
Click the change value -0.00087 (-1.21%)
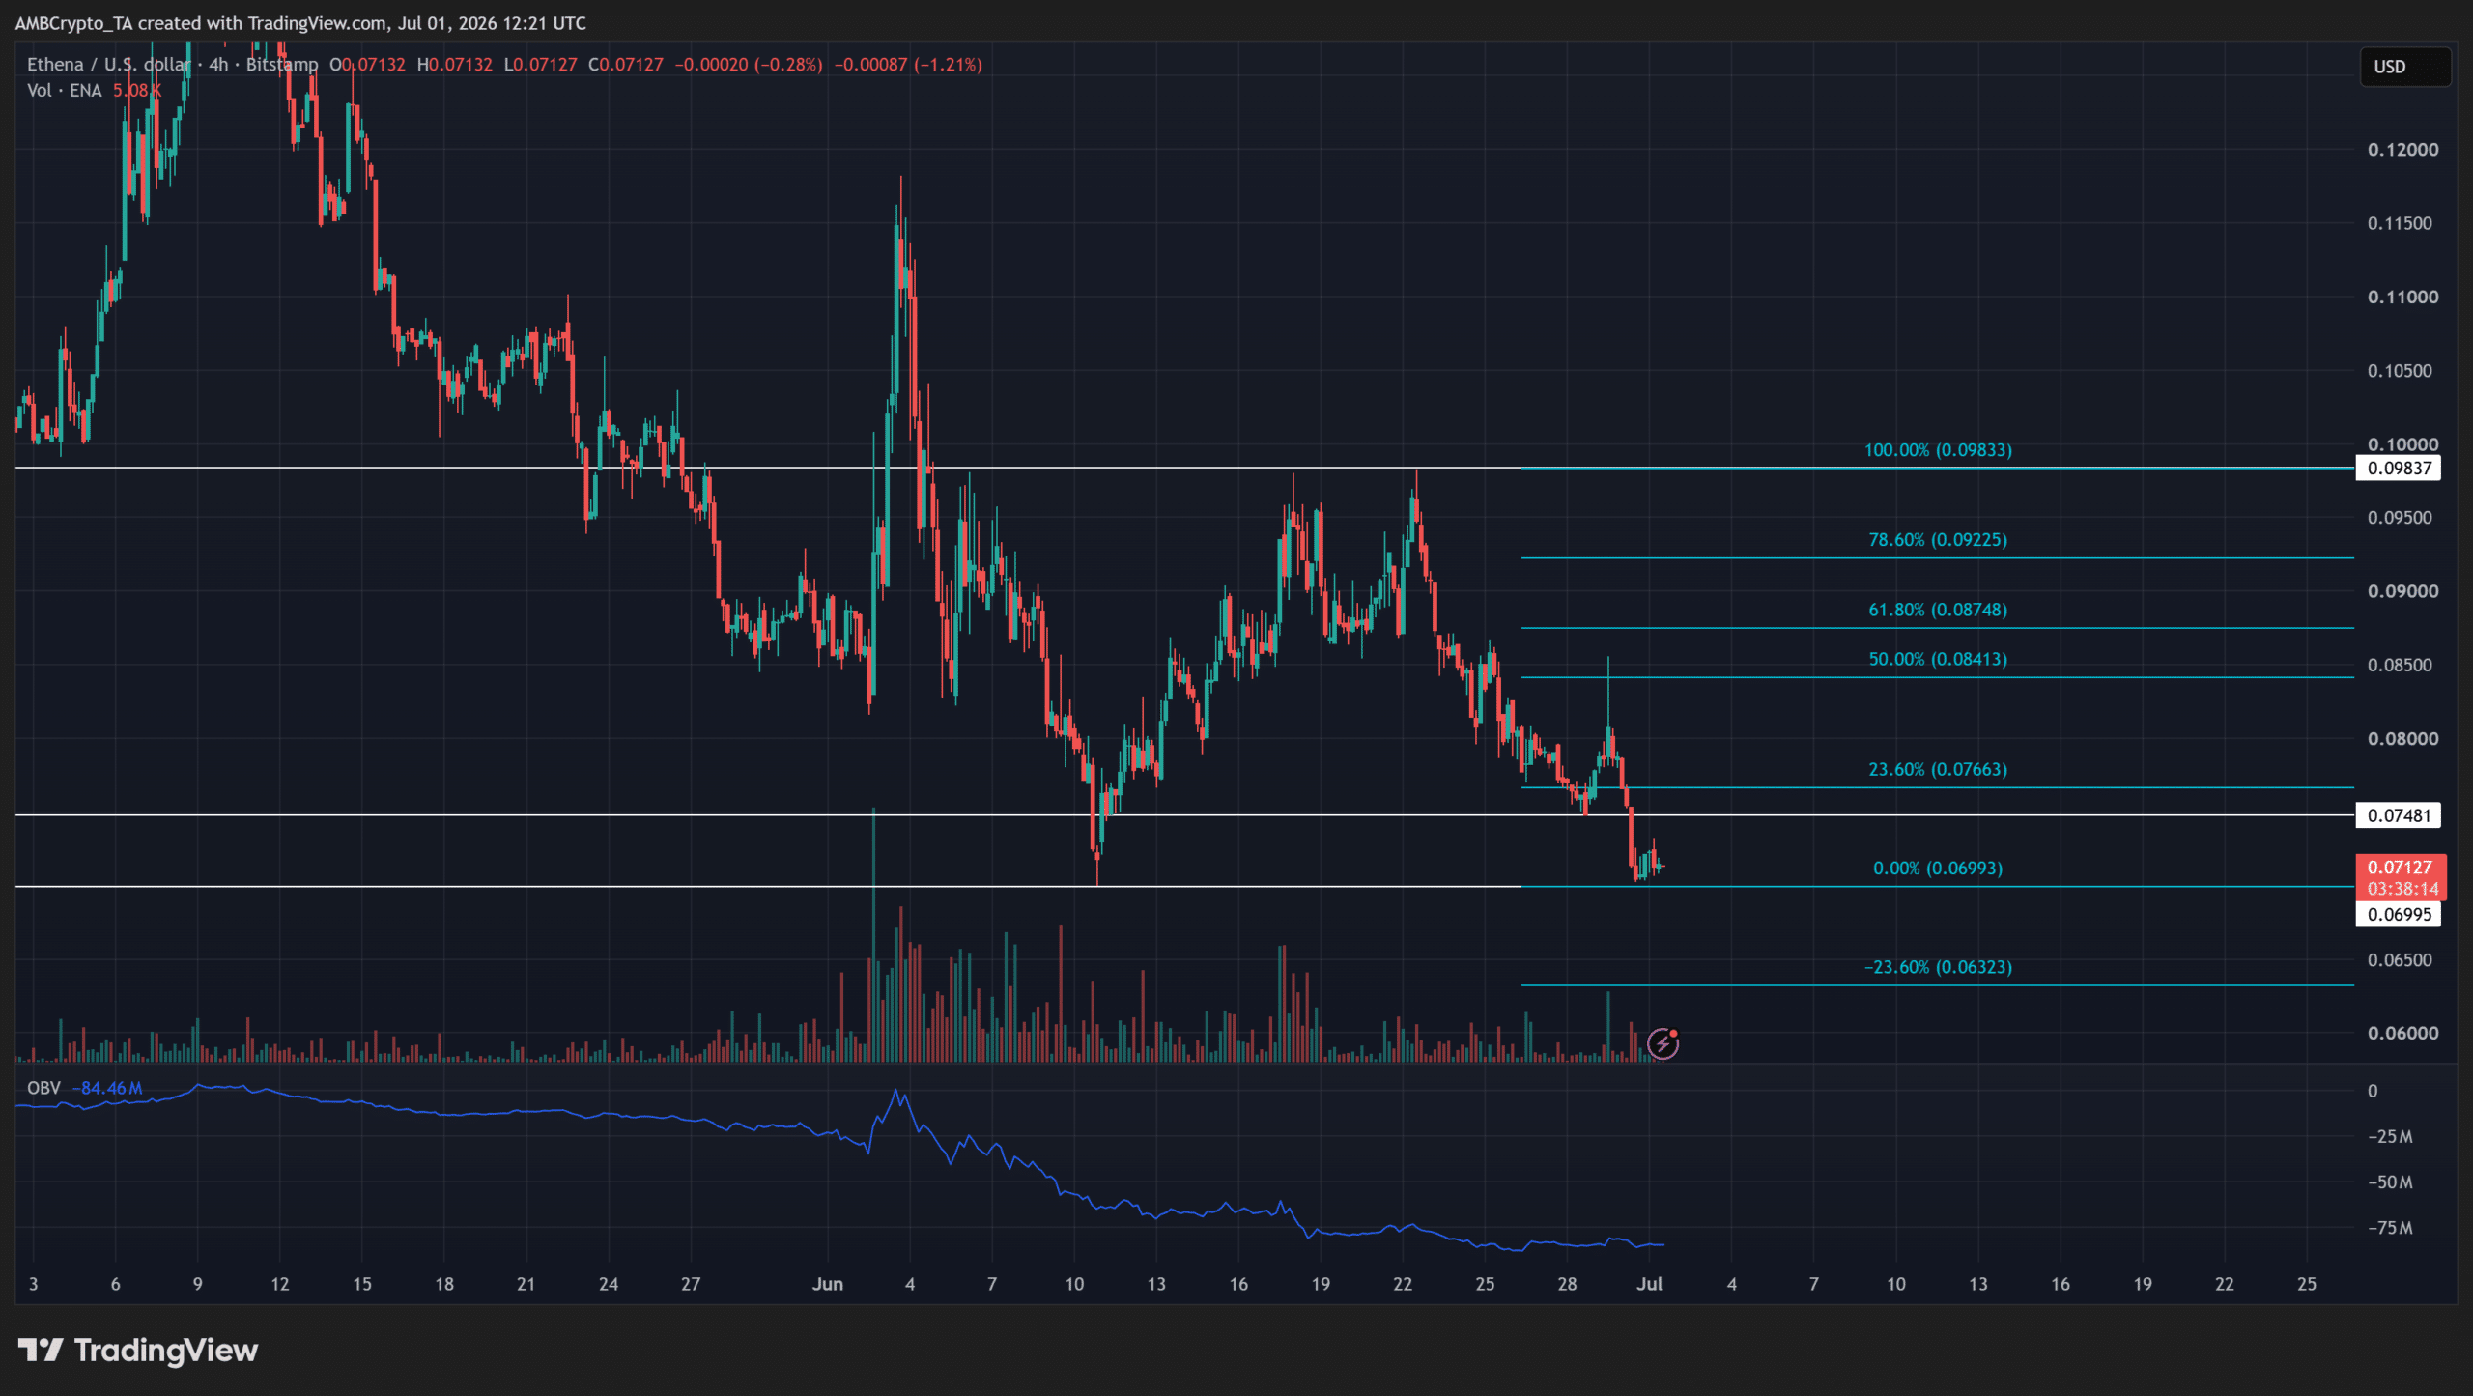point(908,65)
